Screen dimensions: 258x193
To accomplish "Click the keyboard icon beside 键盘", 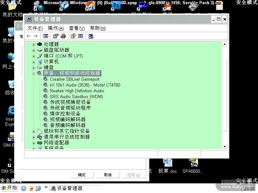I will (39, 68).
